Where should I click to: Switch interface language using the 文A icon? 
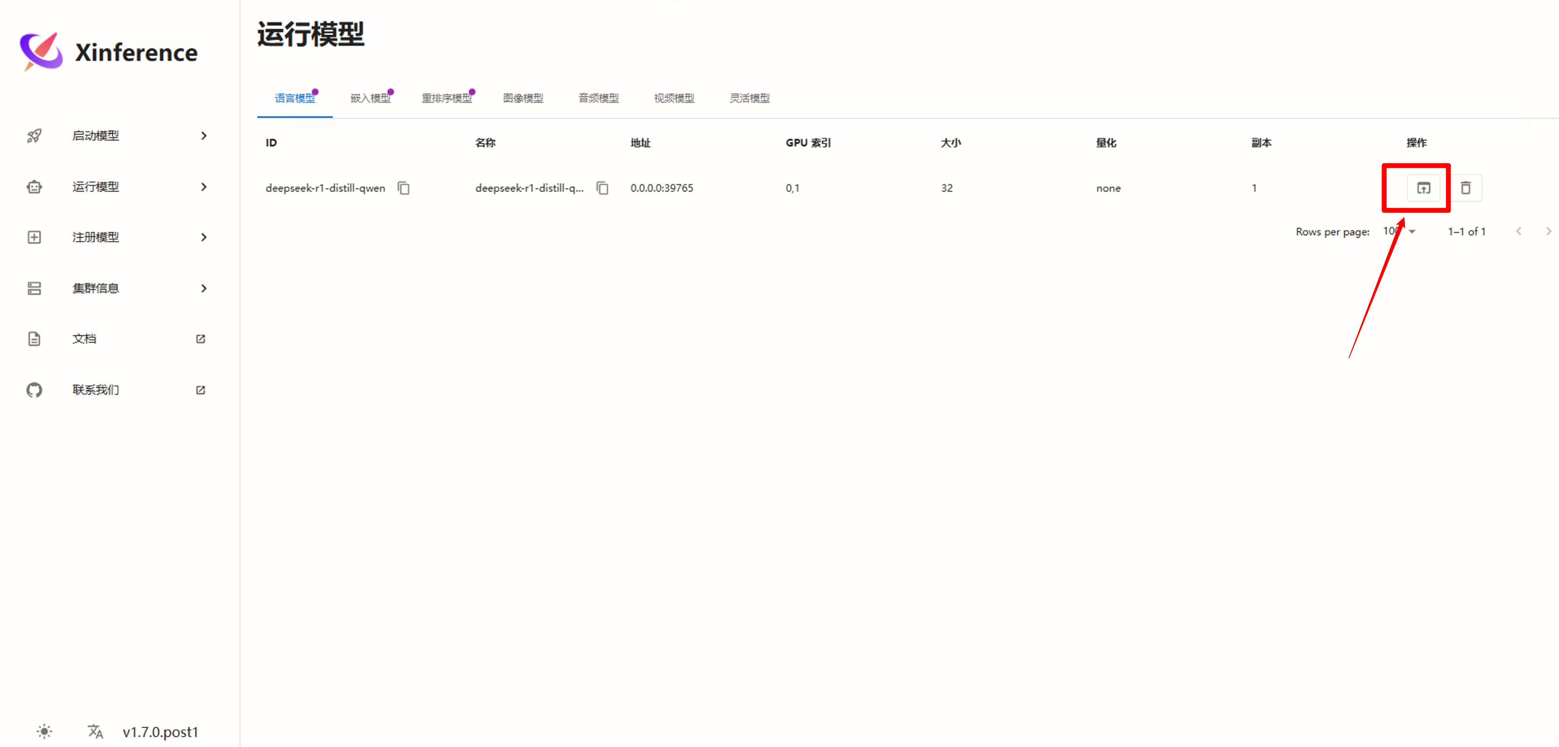94,731
